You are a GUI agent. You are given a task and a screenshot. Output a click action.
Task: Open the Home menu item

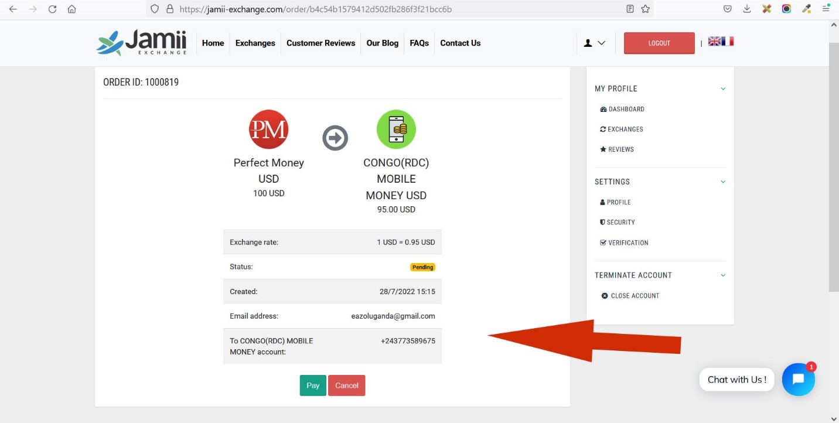213,43
